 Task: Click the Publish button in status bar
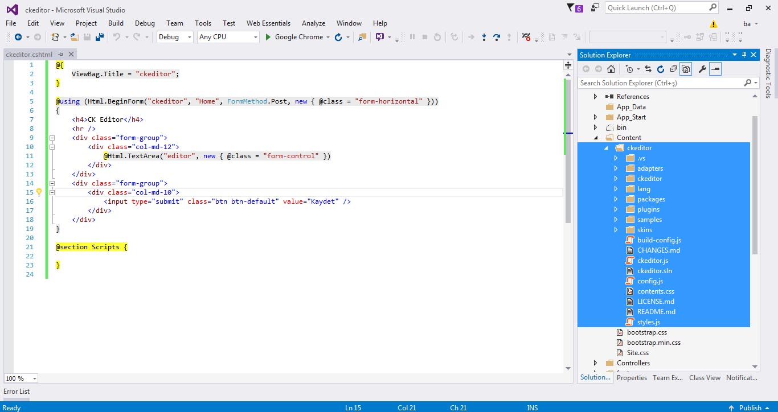[750, 407]
